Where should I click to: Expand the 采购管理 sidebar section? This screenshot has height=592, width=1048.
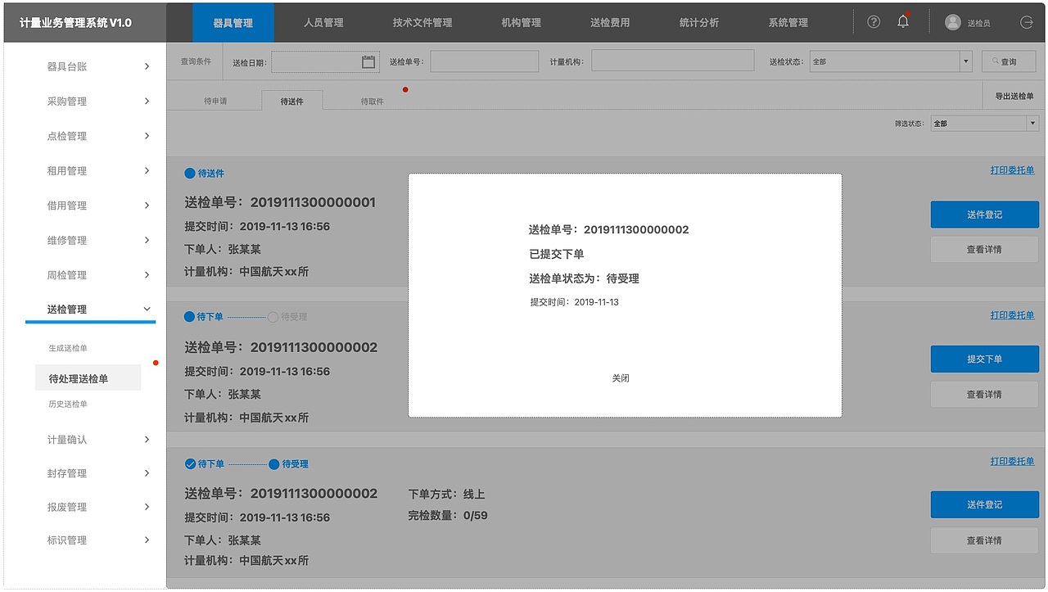tap(90, 101)
